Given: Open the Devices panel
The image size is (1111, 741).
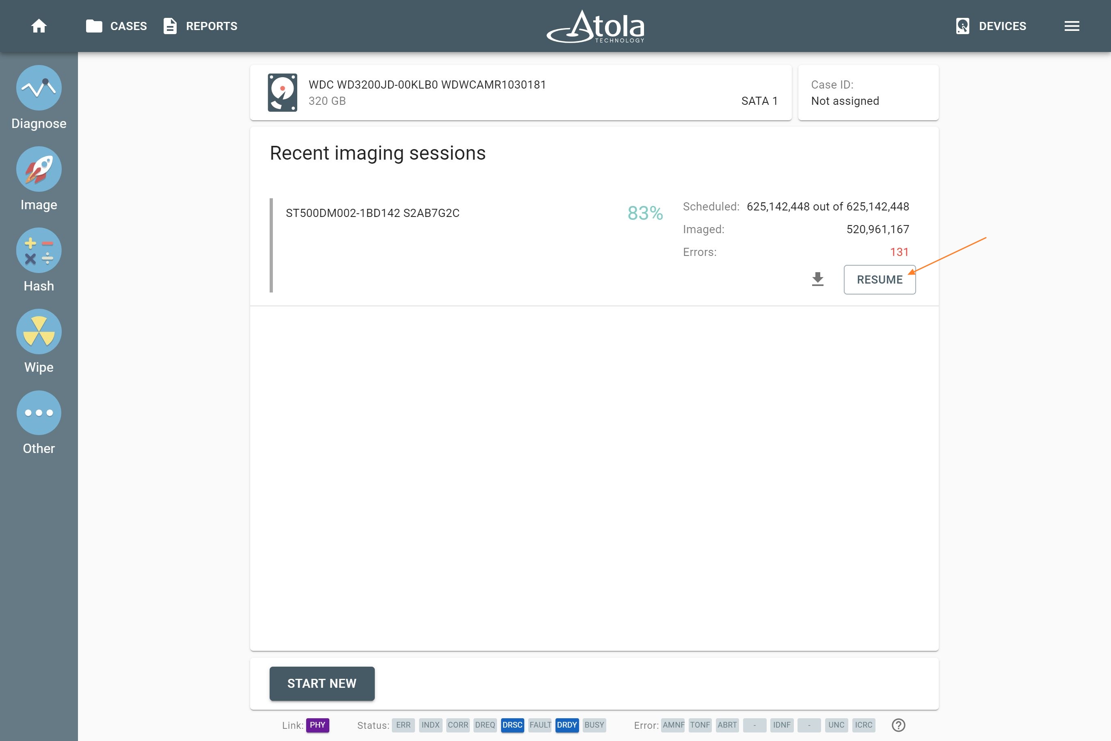Looking at the screenshot, I should point(990,26).
